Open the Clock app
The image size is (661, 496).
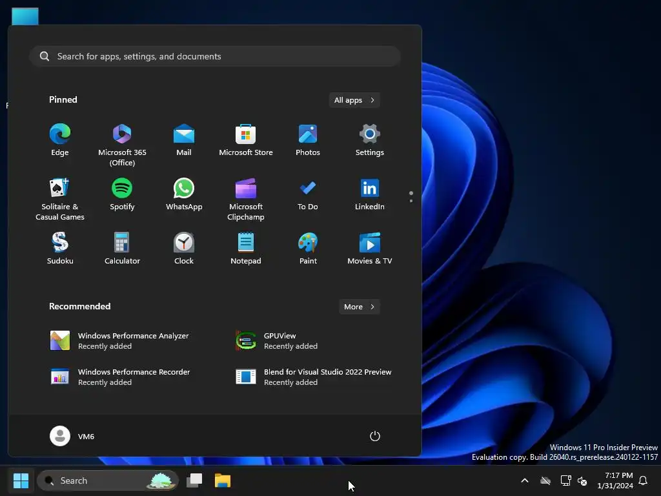coord(184,249)
